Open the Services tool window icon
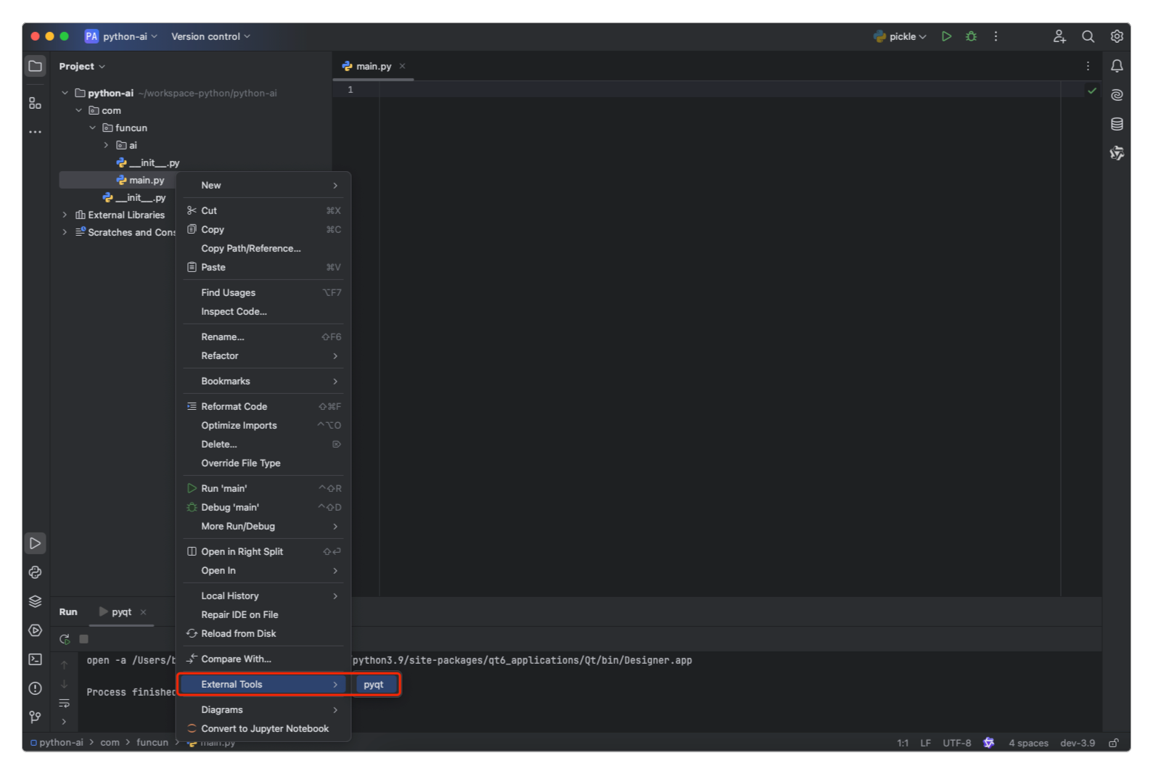1153x774 pixels. [35, 630]
